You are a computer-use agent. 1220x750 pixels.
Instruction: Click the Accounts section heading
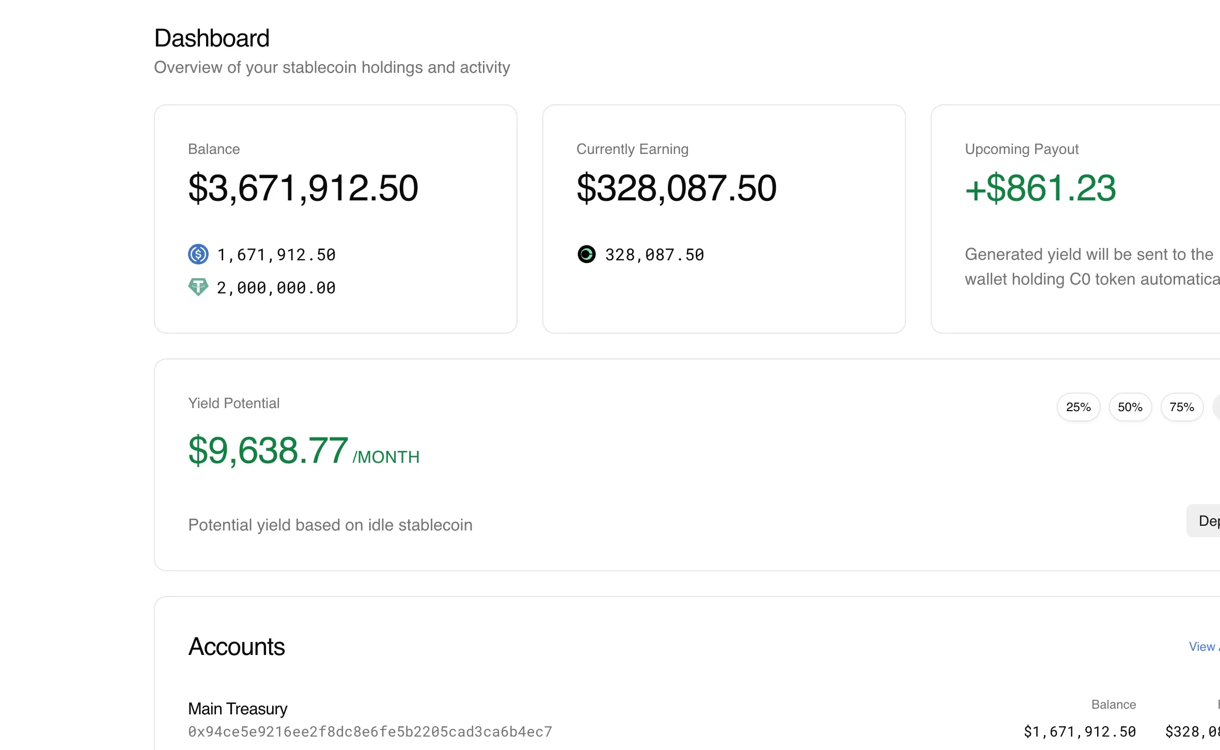[x=237, y=646]
